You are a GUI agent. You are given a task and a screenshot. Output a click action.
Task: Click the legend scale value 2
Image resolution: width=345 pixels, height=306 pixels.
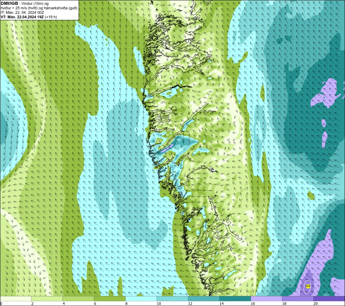click(x=32, y=304)
